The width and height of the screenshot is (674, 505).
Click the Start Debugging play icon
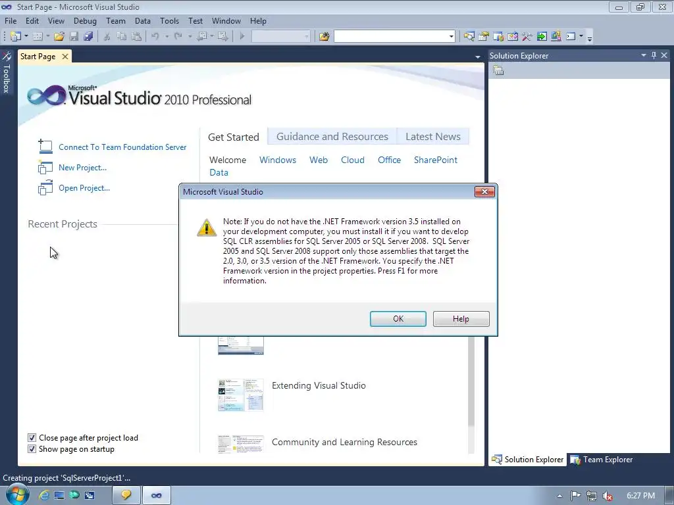242,37
